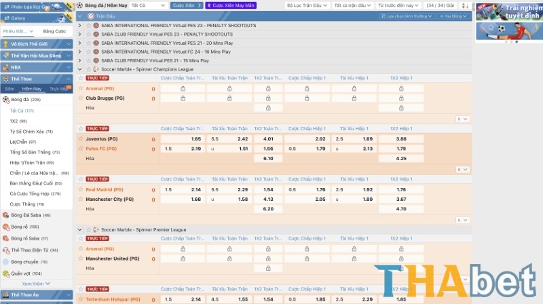The height and width of the screenshot is (304, 543).
Task: Collapse all using Trận Đấu header chevron
Action: [80, 16]
